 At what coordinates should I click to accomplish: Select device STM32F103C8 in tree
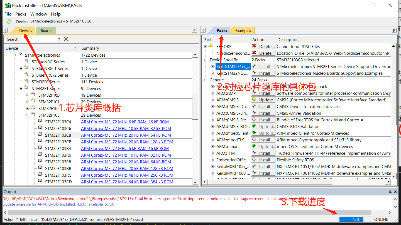click(x=58, y=135)
